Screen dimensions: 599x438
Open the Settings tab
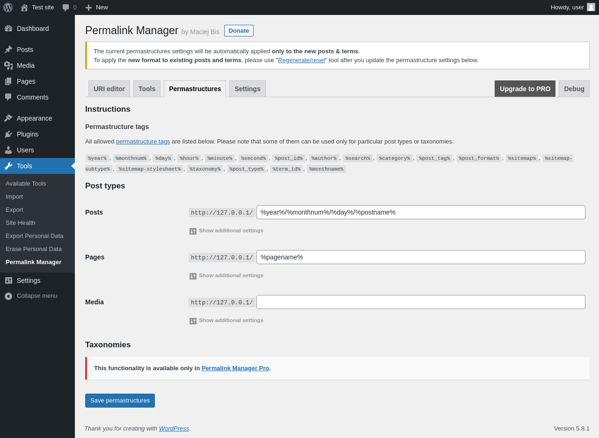pos(247,89)
